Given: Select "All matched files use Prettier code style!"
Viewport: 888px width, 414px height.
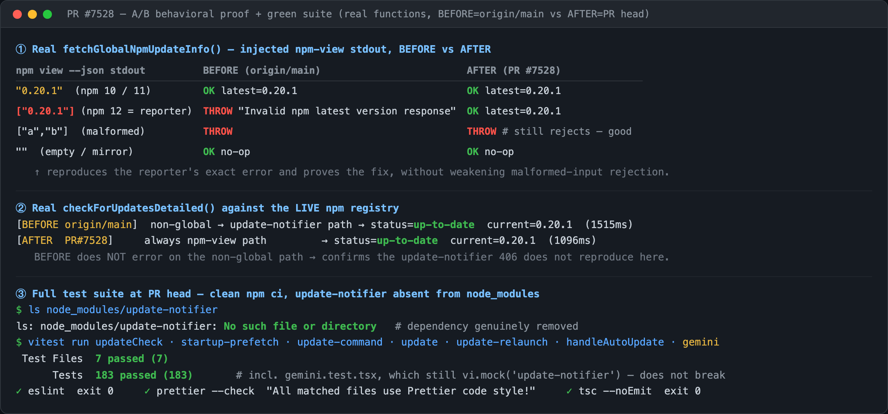Looking at the screenshot, I should point(401,391).
